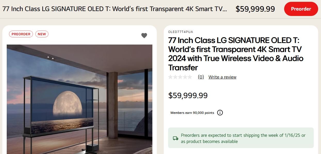Click the $59,999.99 price in the header

(255, 8)
